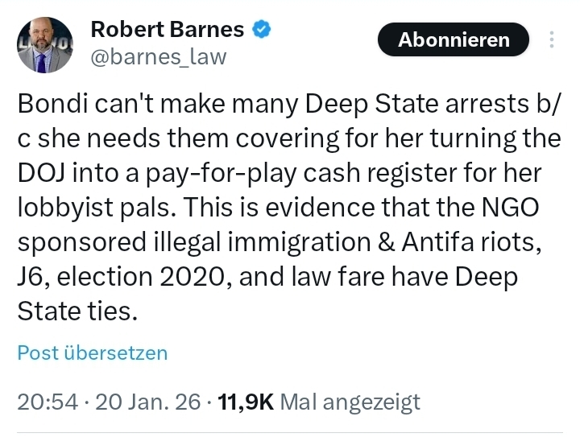Open the three-dot more options menu

(552, 40)
